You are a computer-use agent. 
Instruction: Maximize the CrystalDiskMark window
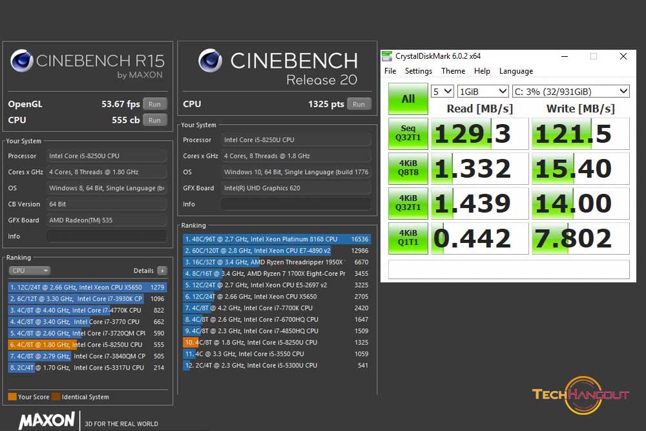point(594,56)
